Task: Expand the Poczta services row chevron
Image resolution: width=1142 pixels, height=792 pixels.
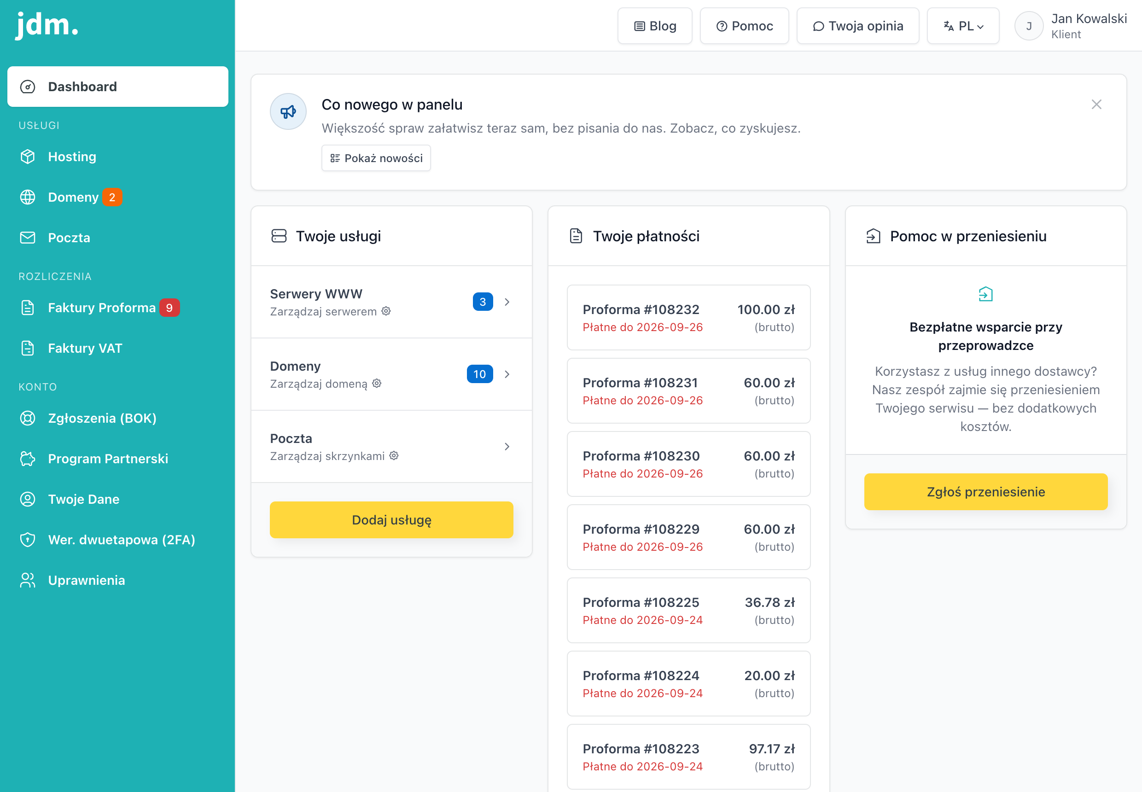Action: pos(507,447)
